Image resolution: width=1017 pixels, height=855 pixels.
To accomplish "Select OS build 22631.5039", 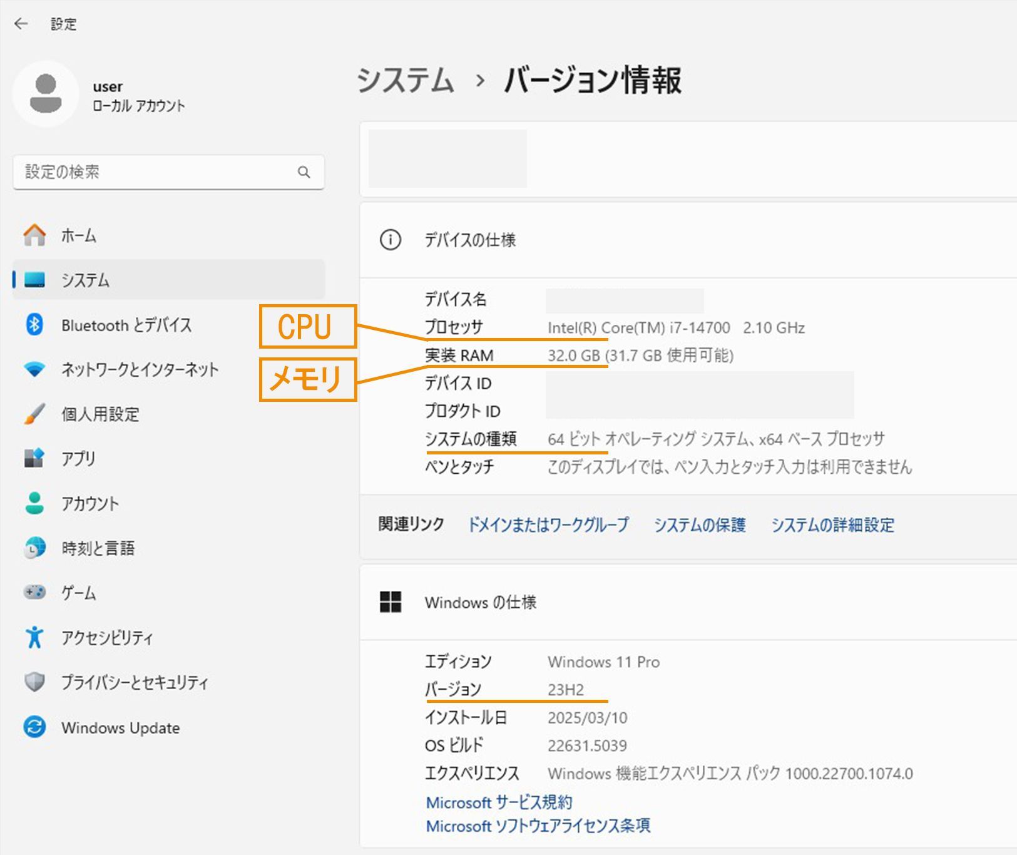I will pyautogui.click(x=587, y=745).
